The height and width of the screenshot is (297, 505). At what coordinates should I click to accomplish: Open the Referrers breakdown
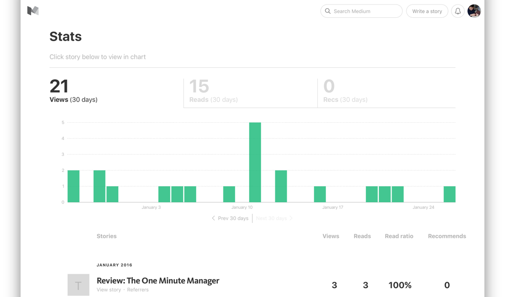pyautogui.click(x=138, y=290)
